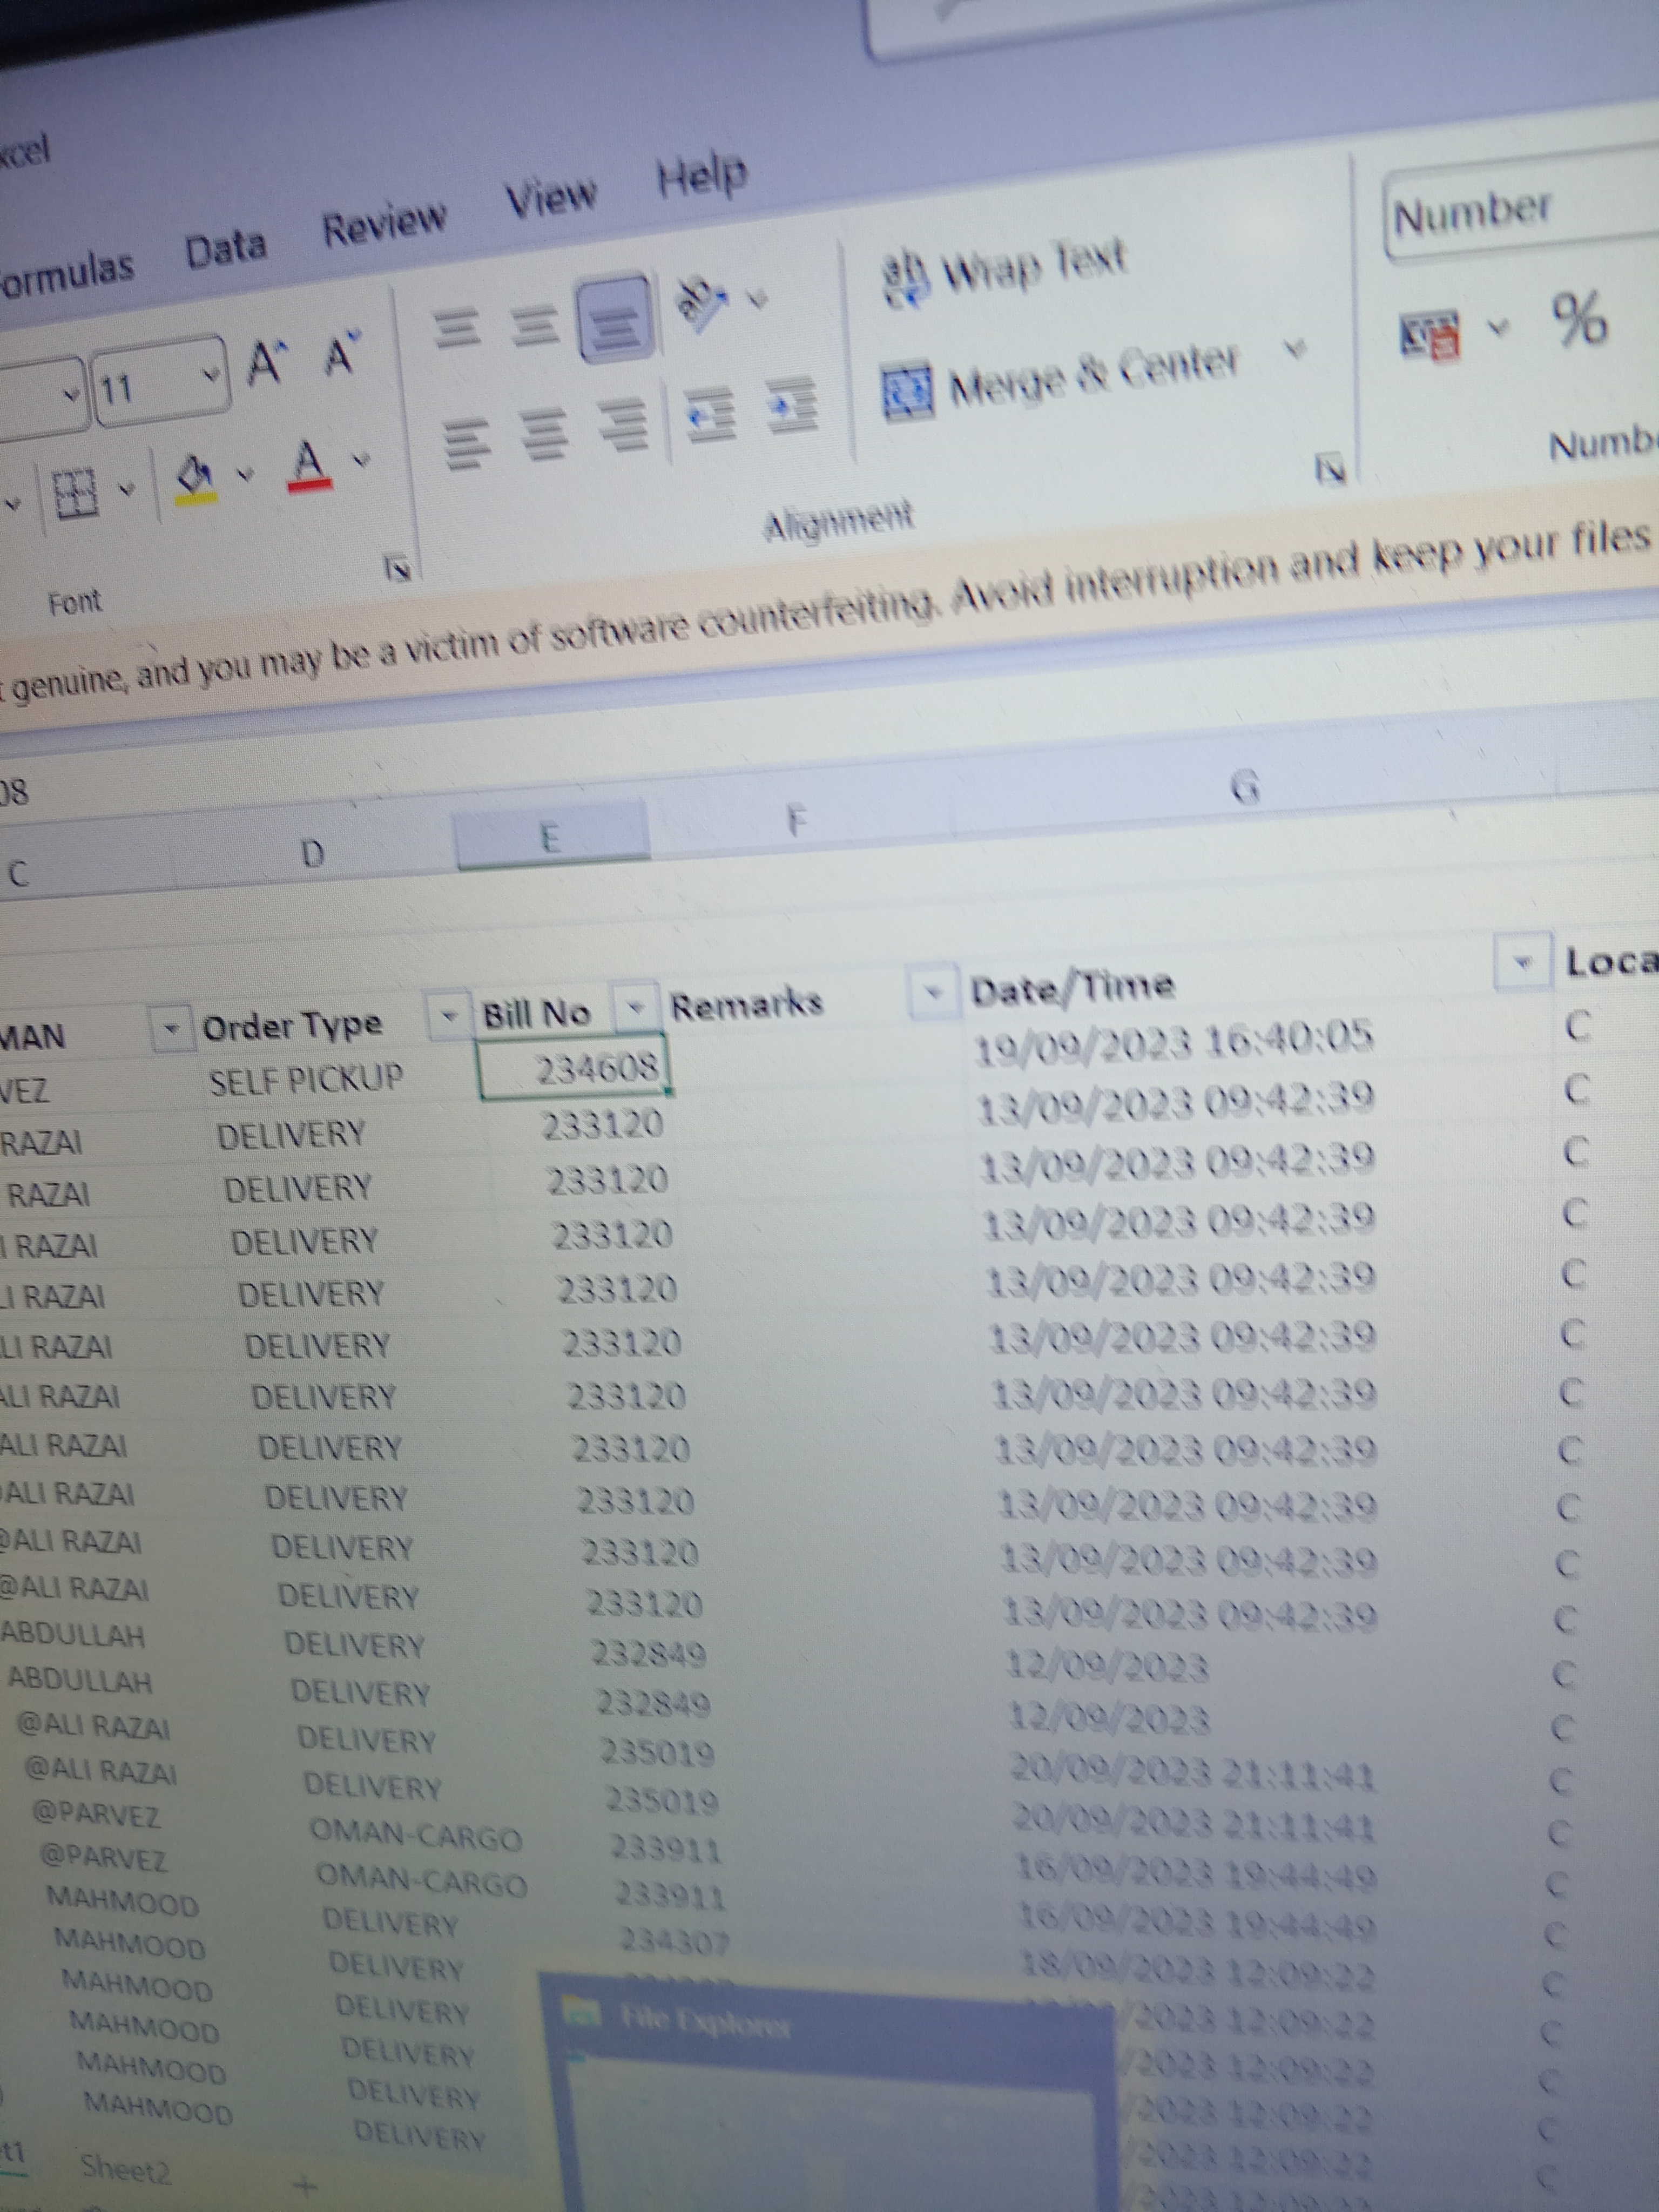Open the Help tab
The image size is (1659, 2212).
(701, 176)
